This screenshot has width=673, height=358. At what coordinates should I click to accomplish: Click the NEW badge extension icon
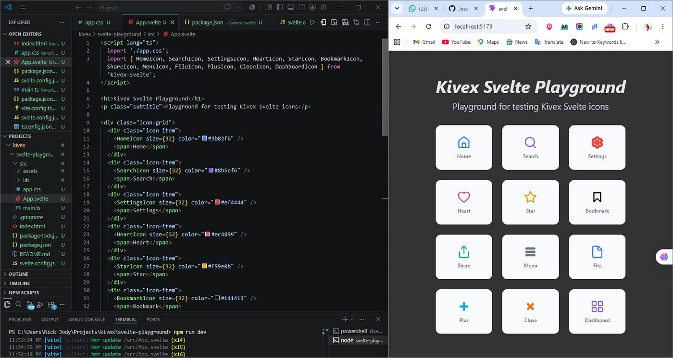point(610,27)
